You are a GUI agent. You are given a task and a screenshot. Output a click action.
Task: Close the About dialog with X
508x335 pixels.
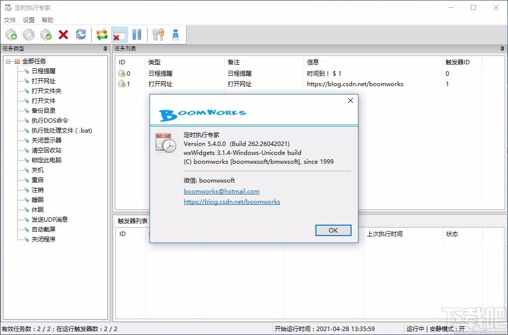[350, 100]
